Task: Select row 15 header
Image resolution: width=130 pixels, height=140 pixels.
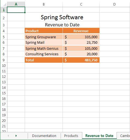Action: click(x=4, y=93)
